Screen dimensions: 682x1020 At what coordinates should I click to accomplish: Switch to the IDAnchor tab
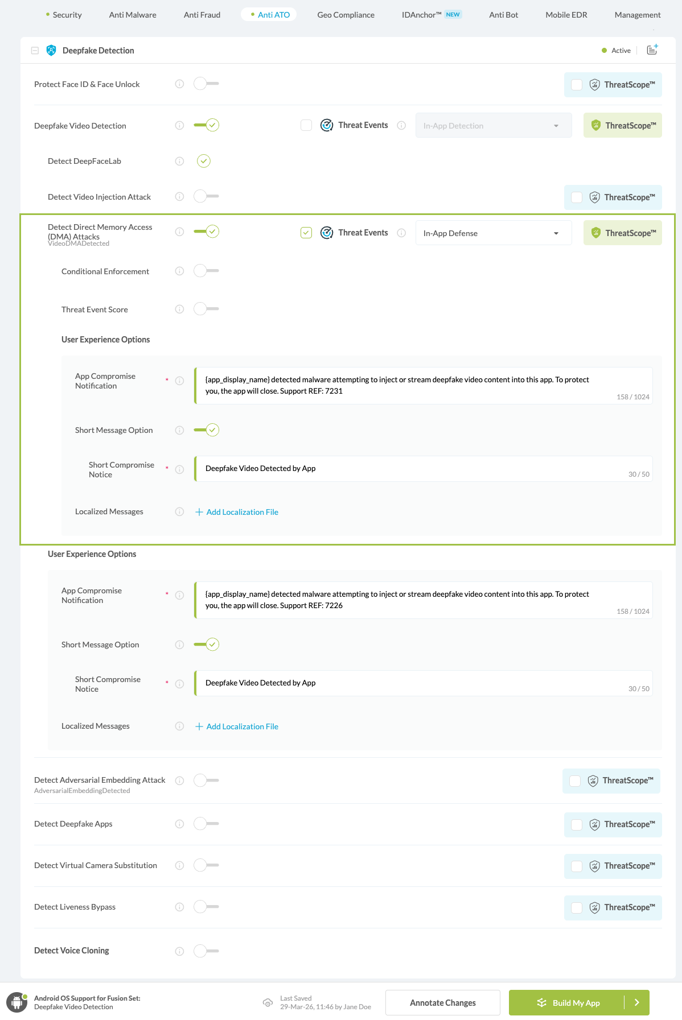[x=432, y=15]
